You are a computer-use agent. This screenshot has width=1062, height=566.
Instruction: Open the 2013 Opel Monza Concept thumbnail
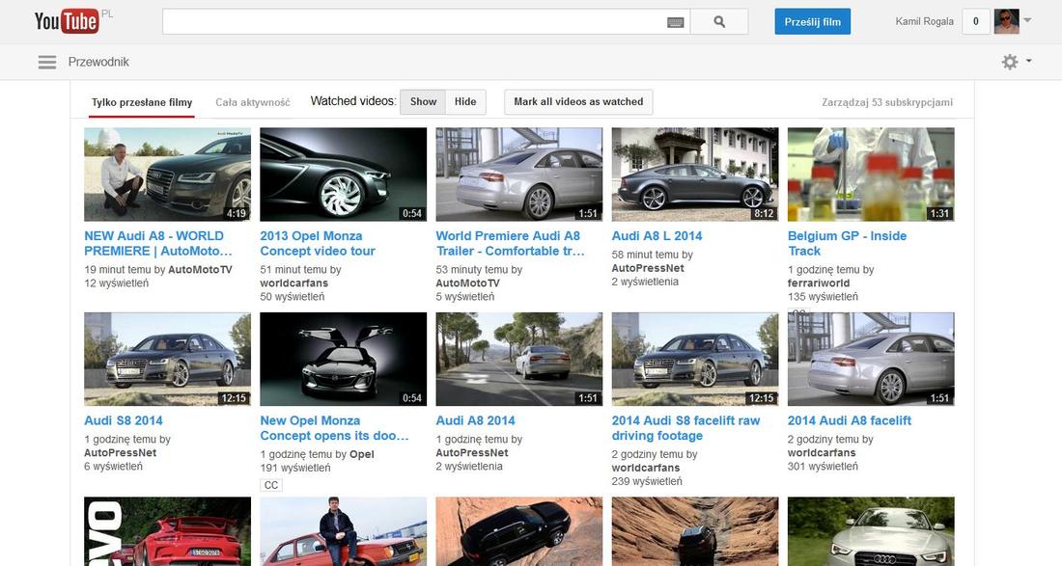point(344,175)
